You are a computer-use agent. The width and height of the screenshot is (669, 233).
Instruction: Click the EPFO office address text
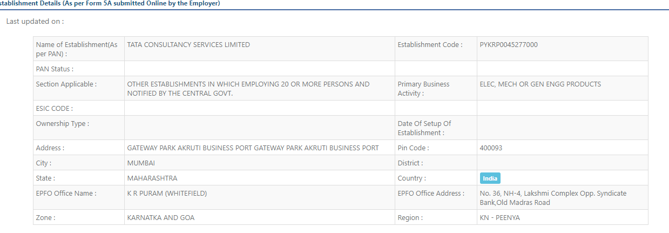coord(553,198)
